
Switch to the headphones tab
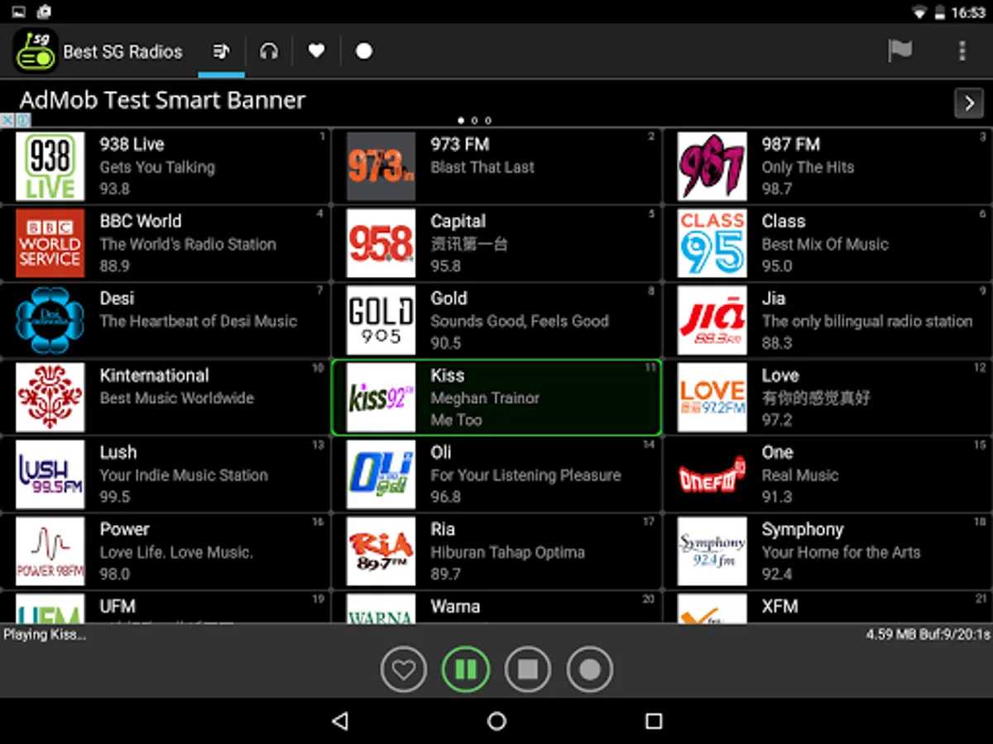(x=268, y=51)
